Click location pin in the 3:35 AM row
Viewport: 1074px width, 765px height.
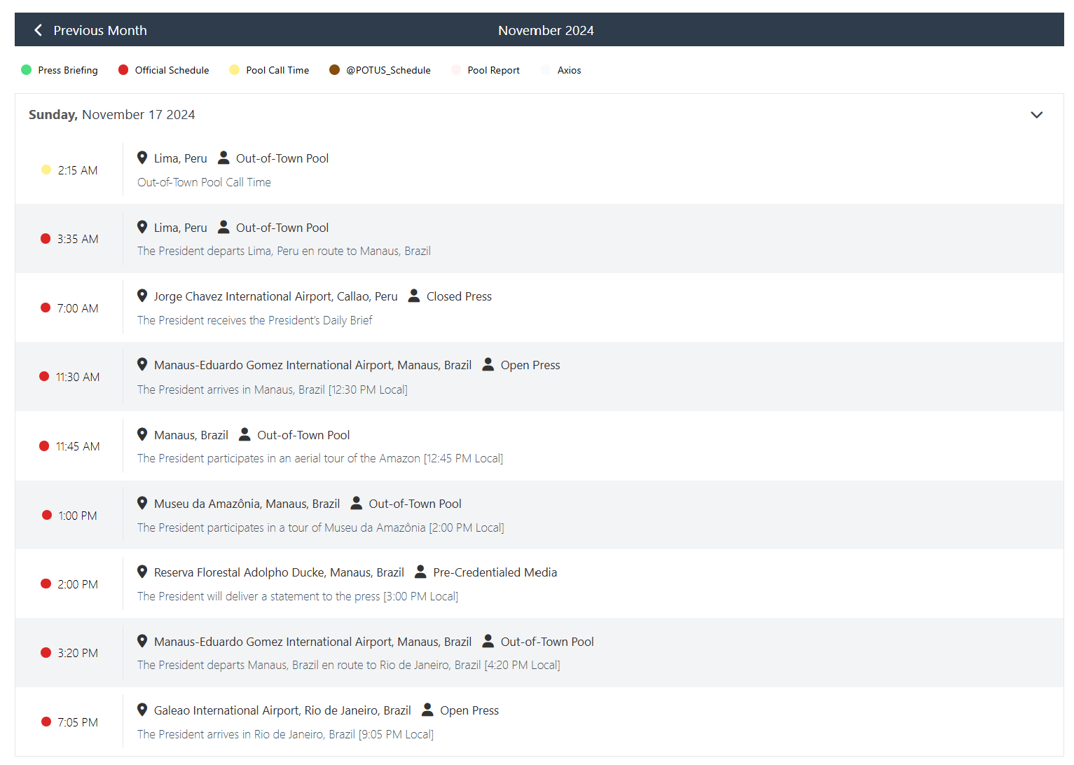142,227
